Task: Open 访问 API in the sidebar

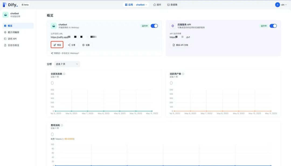Action: [18, 39]
